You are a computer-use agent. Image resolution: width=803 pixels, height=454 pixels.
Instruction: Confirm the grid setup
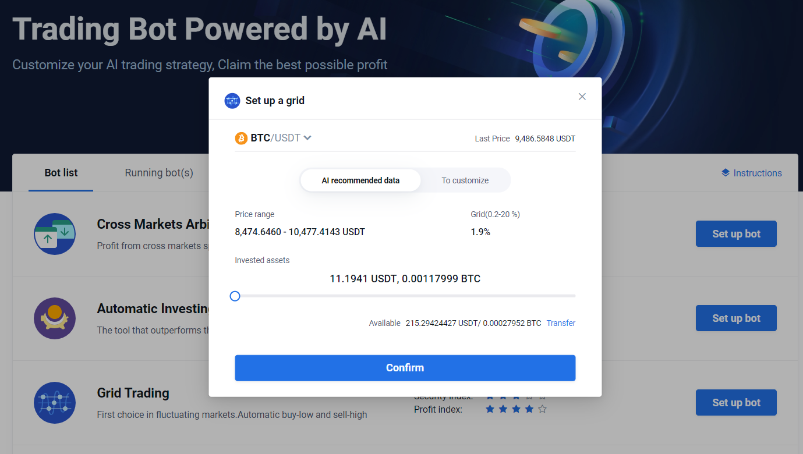click(405, 368)
